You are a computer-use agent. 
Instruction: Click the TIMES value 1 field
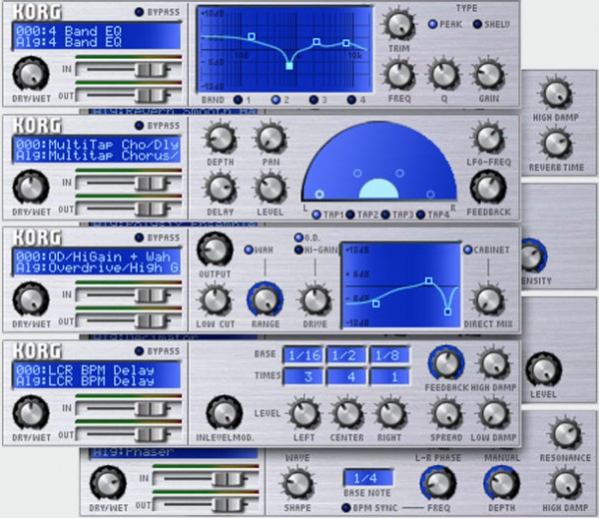[389, 376]
